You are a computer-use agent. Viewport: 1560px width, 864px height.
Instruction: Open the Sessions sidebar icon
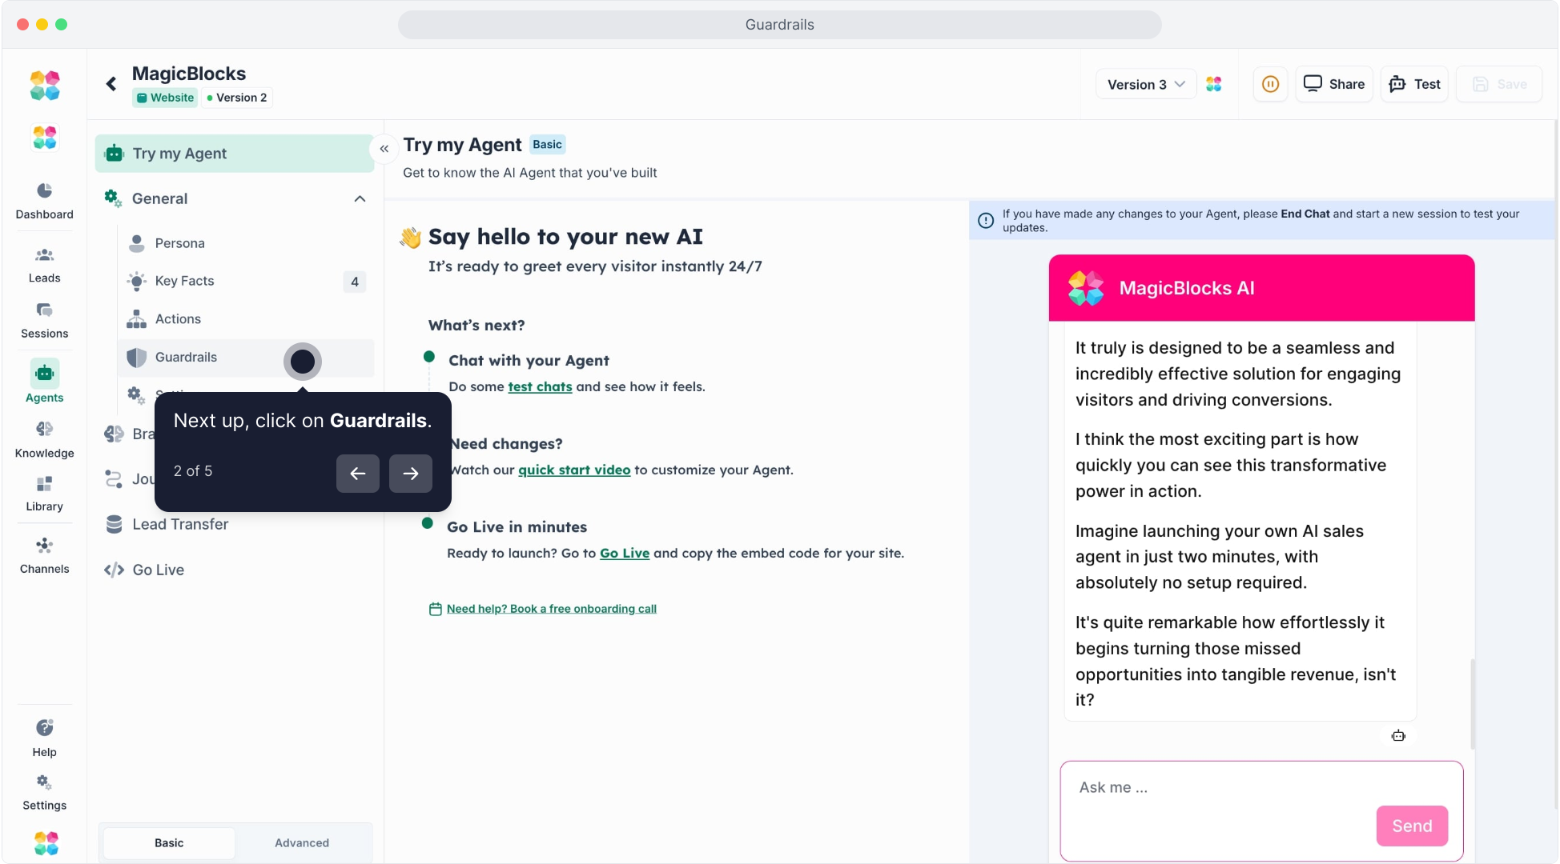44,320
